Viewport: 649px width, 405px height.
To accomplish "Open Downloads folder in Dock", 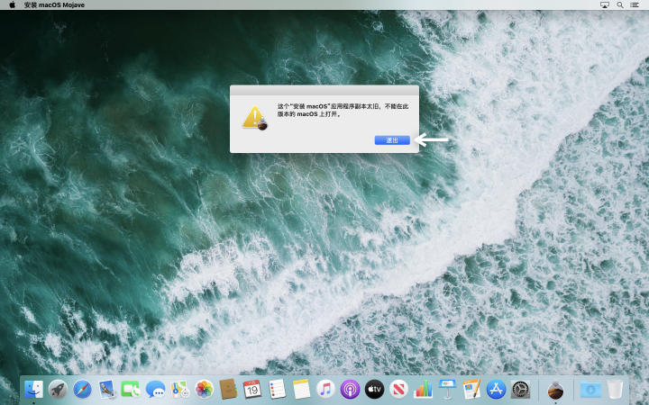I will (x=590, y=390).
